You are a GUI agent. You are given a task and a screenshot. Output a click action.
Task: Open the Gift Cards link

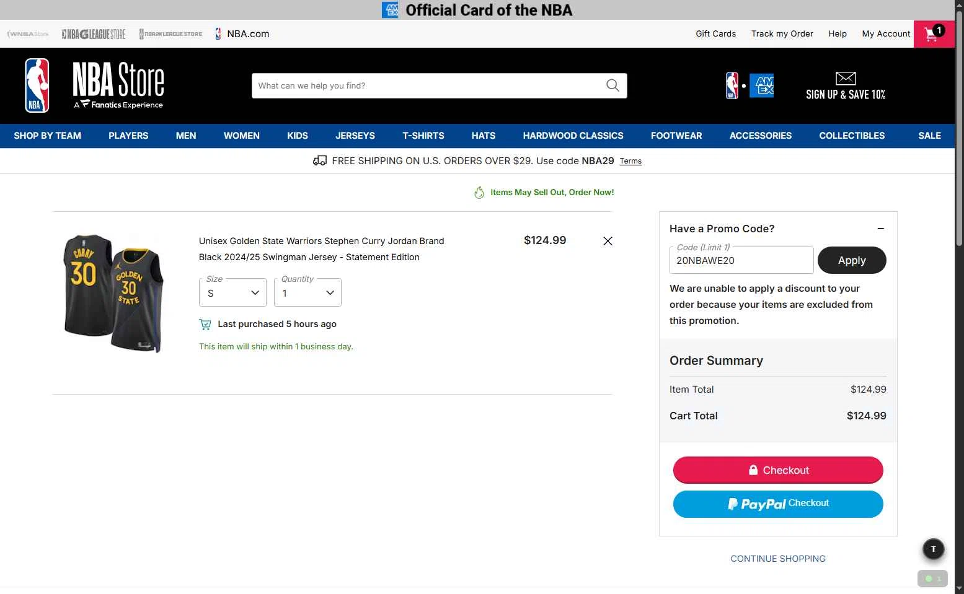(x=715, y=34)
